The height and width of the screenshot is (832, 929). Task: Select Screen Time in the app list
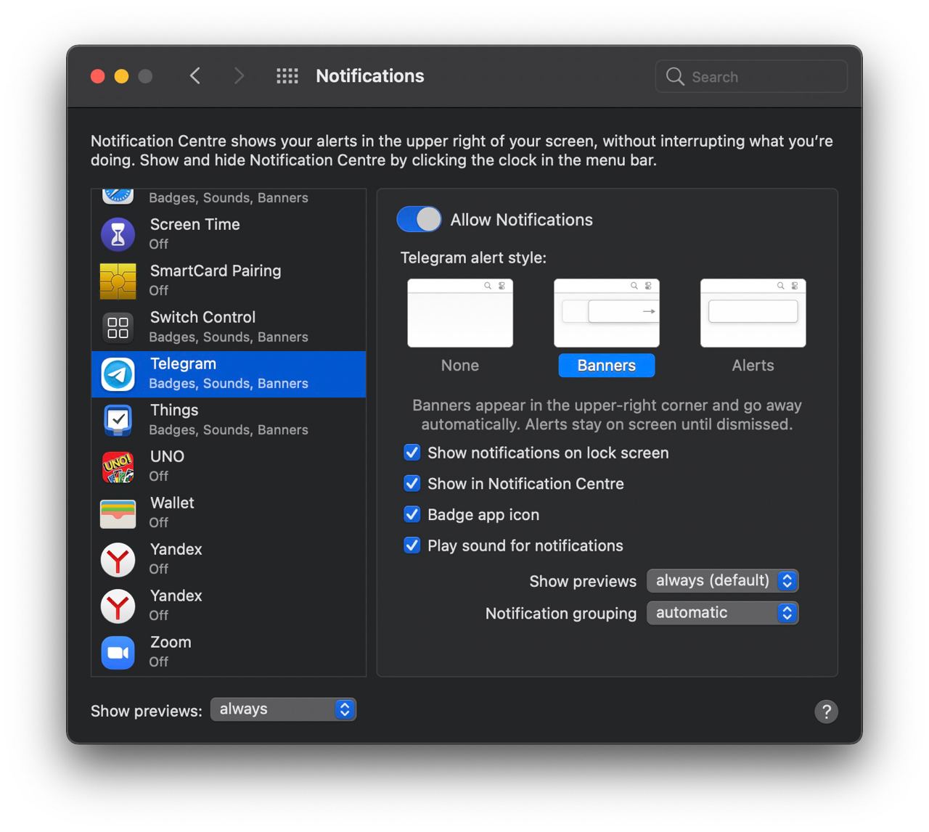click(x=229, y=234)
